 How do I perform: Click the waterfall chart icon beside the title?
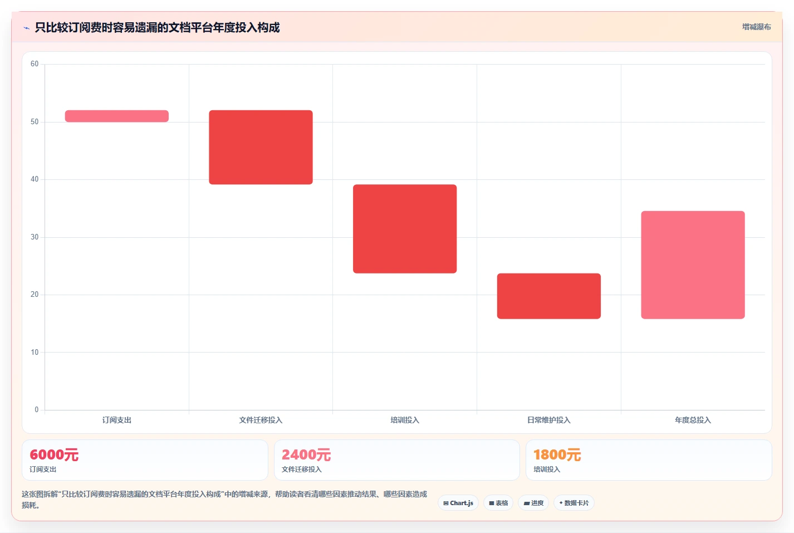(26, 28)
